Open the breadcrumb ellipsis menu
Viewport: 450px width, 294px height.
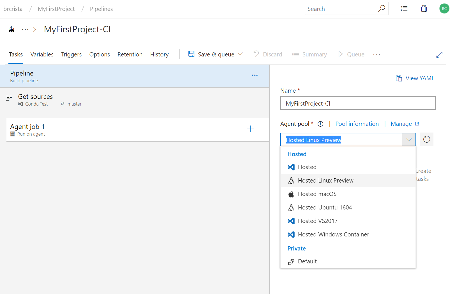coord(25,29)
